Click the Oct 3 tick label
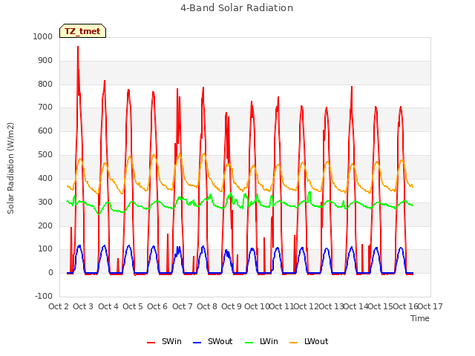The image size is (475, 356). [x=83, y=306]
